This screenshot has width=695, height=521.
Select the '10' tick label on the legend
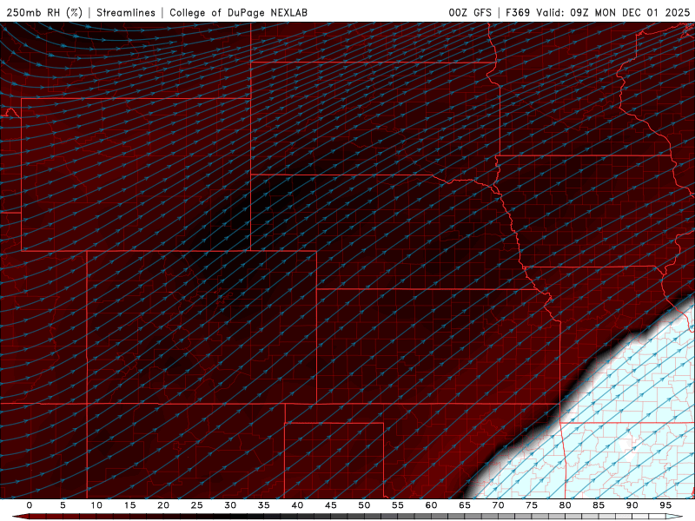(x=96, y=505)
